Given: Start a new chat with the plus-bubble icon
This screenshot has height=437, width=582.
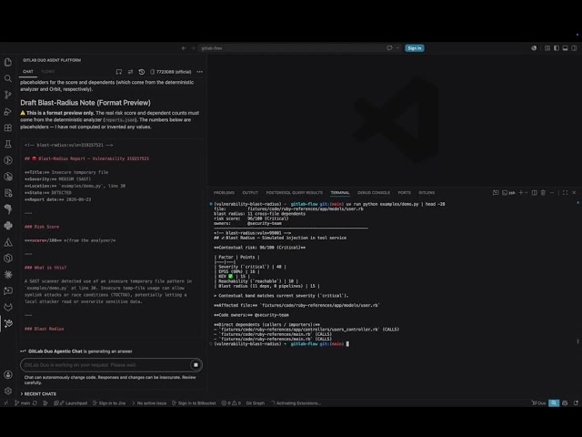Looking at the screenshot, I should (119, 72).
